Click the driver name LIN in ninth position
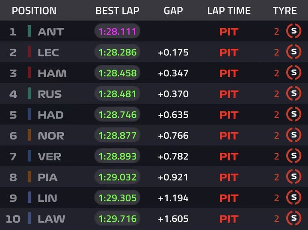308x230 pixels. [x=47, y=198]
